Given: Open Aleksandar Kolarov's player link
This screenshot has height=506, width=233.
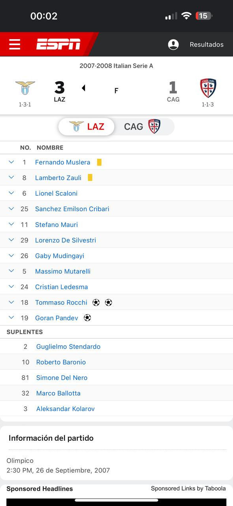Looking at the screenshot, I should [x=66, y=409].
